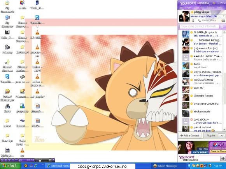
Task: Expand the status message dropdown arrow
Action: [x=224, y=16]
